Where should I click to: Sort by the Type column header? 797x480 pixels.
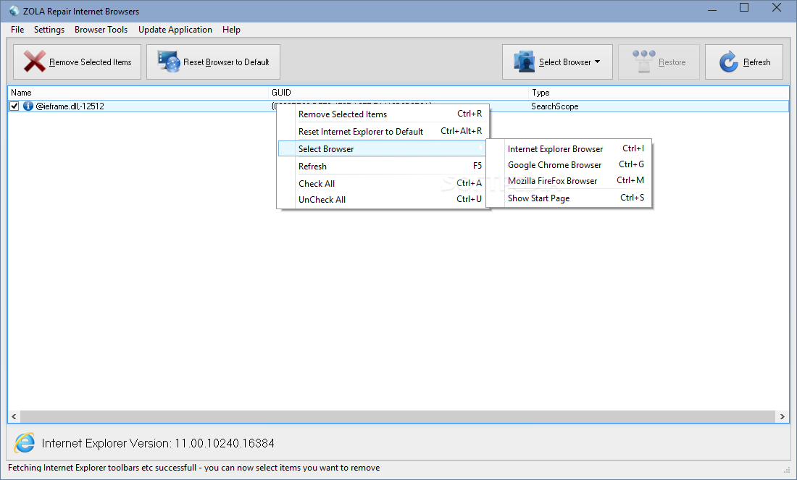659,93
